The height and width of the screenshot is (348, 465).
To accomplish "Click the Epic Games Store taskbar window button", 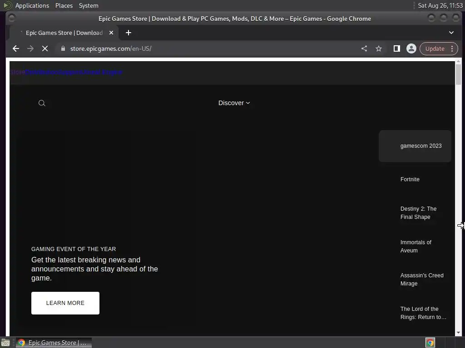I will (x=54, y=343).
